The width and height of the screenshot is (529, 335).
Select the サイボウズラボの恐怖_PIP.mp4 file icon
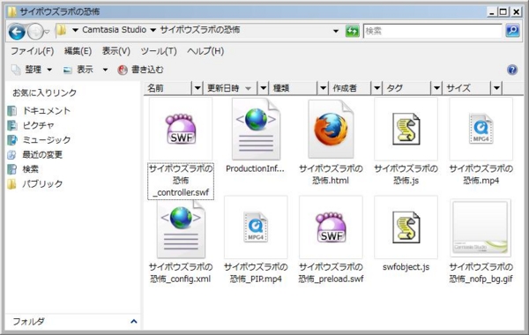(x=256, y=227)
